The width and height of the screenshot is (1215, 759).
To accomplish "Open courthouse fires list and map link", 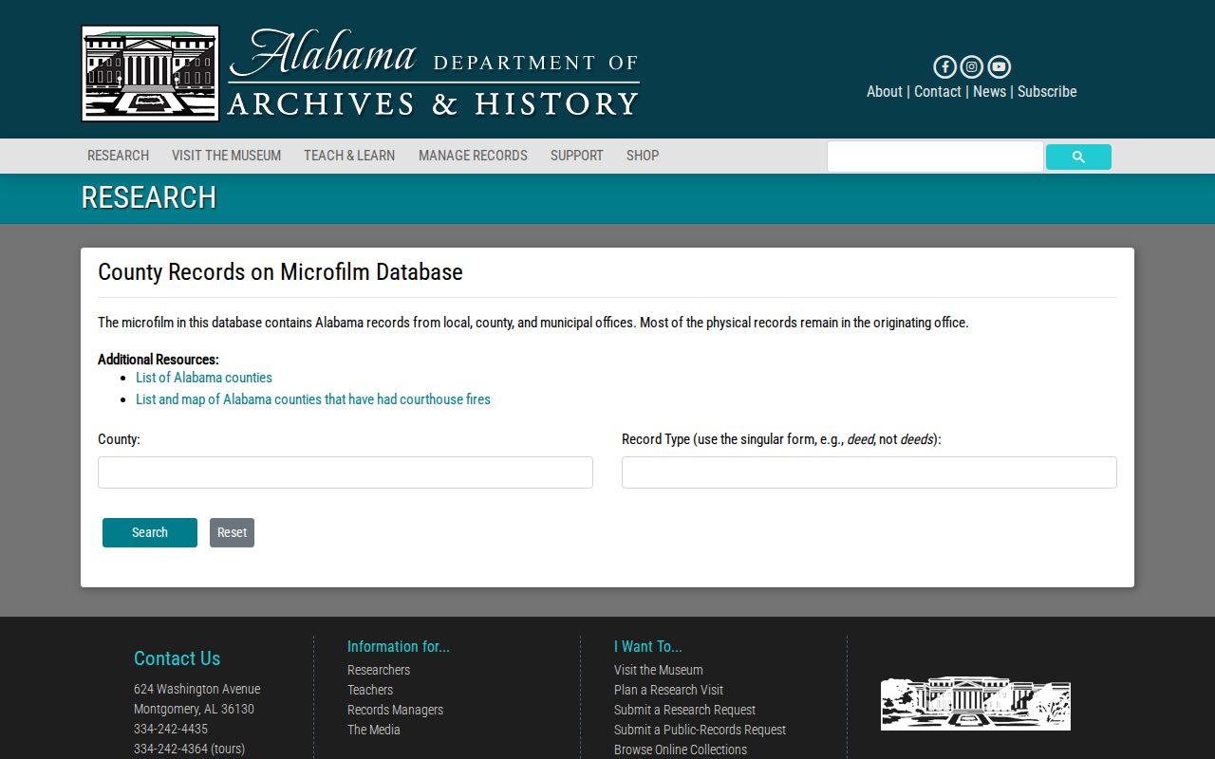I will (313, 399).
